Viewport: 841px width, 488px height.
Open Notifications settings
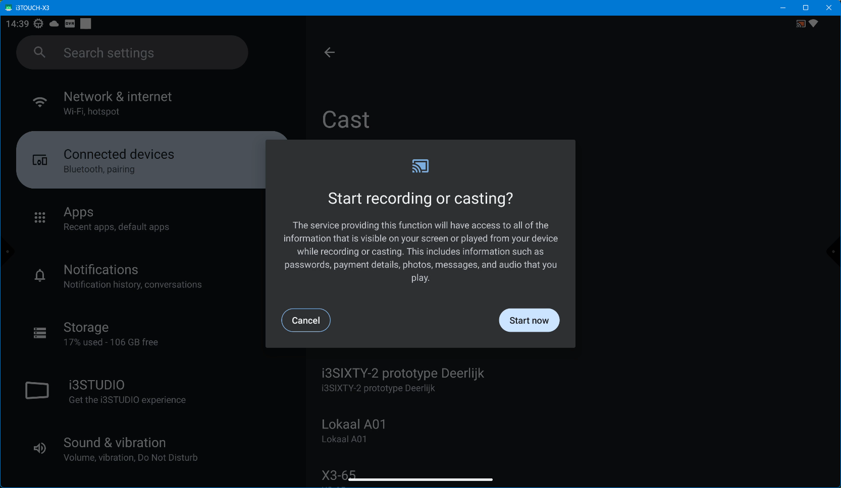coord(132,276)
